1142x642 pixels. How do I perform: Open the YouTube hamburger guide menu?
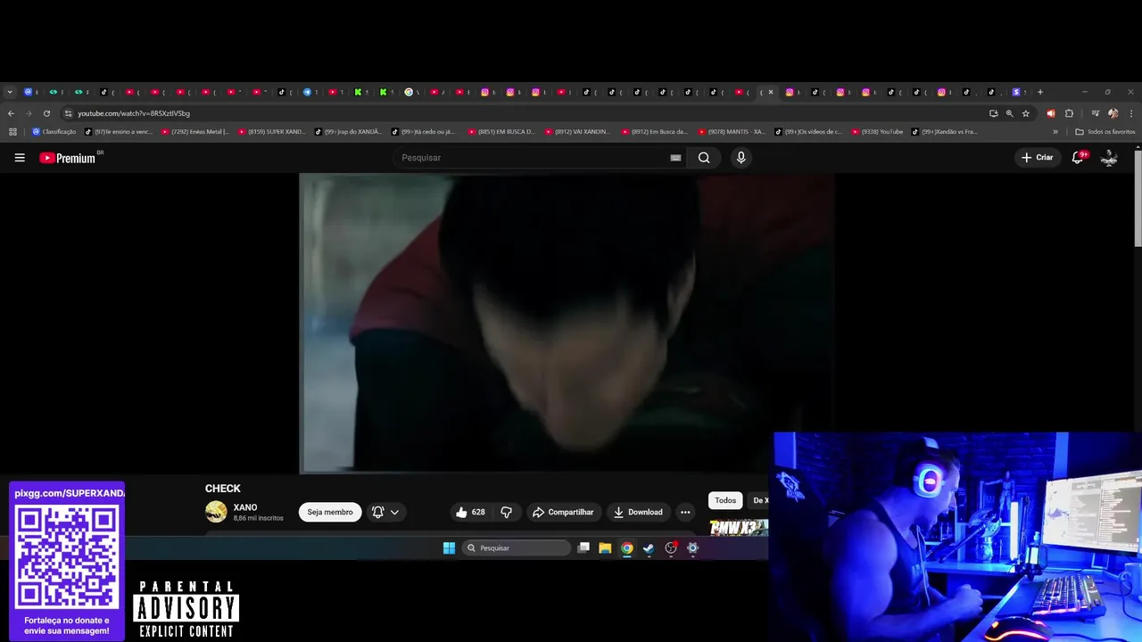(20, 158)
